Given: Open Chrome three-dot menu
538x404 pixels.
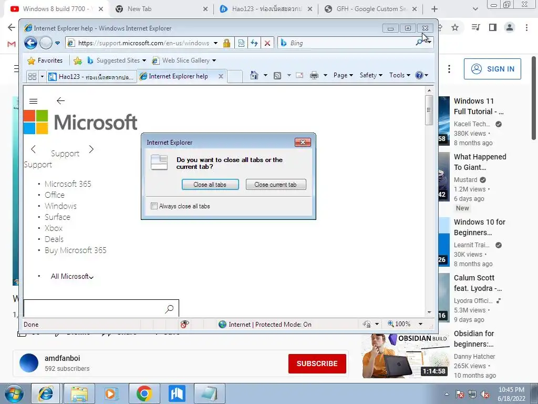Looking at the screenshot, I should click(526, 27).
